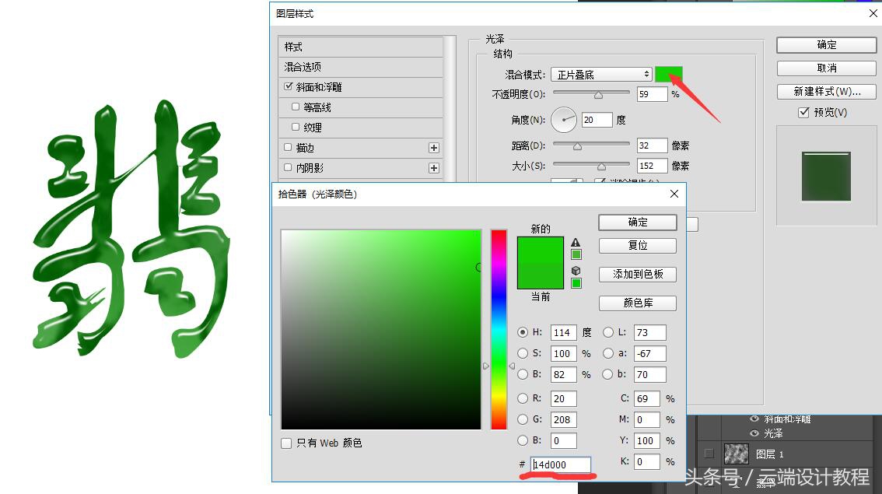Select the S saturation radio button
882x494 pixels.
tap(523, 353)
